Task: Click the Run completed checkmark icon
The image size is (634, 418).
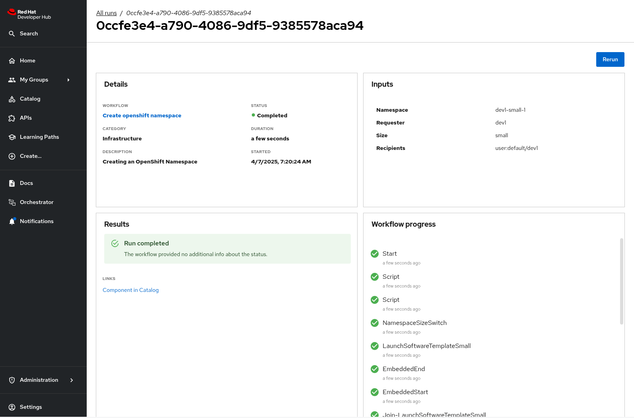Action: coord(115,243)
